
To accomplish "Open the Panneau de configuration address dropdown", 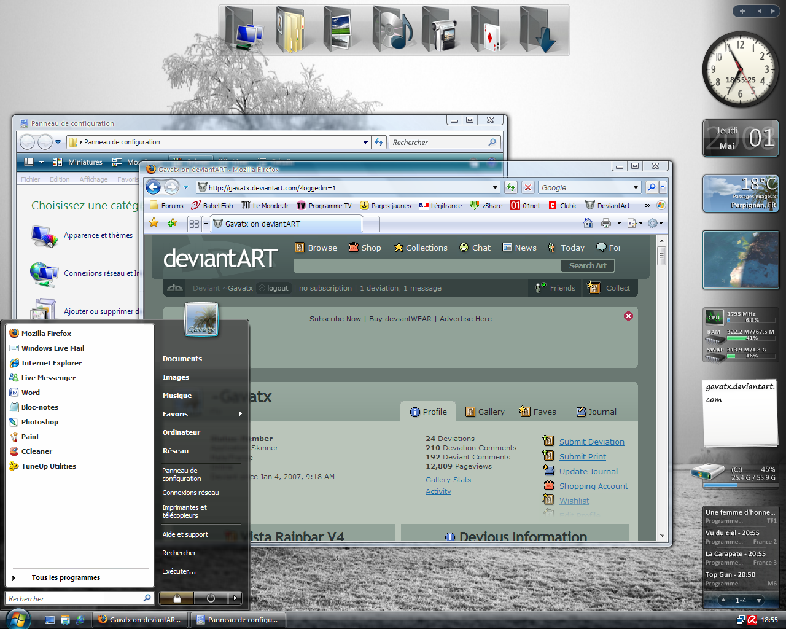I will (365, 142).
